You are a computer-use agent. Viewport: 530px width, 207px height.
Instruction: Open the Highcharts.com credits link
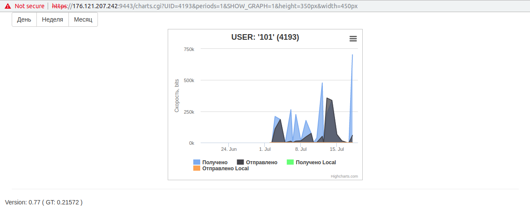344,176
